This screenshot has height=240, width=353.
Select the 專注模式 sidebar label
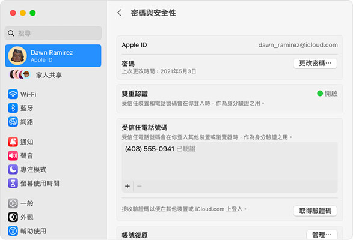tap(33, 169)
